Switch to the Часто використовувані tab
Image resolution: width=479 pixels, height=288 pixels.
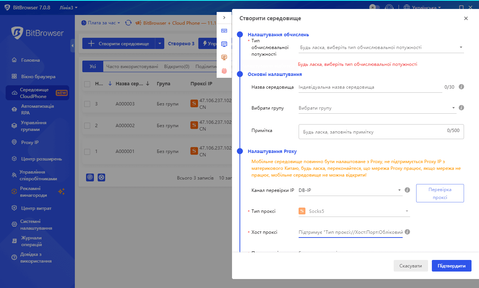(x=132, y=67)
